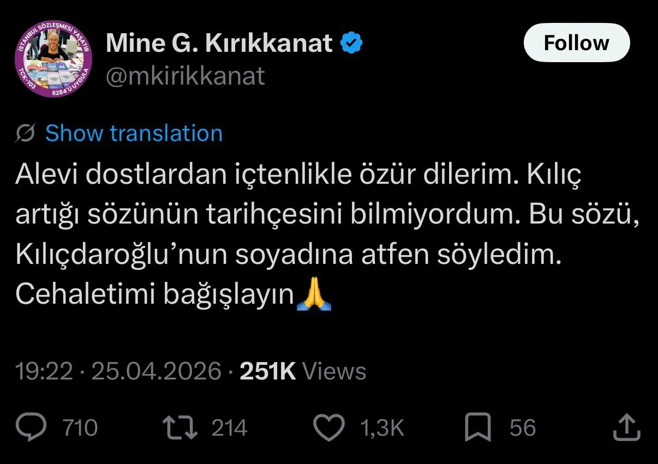
Task: View the 251K Views count
Action: [303, 371]
